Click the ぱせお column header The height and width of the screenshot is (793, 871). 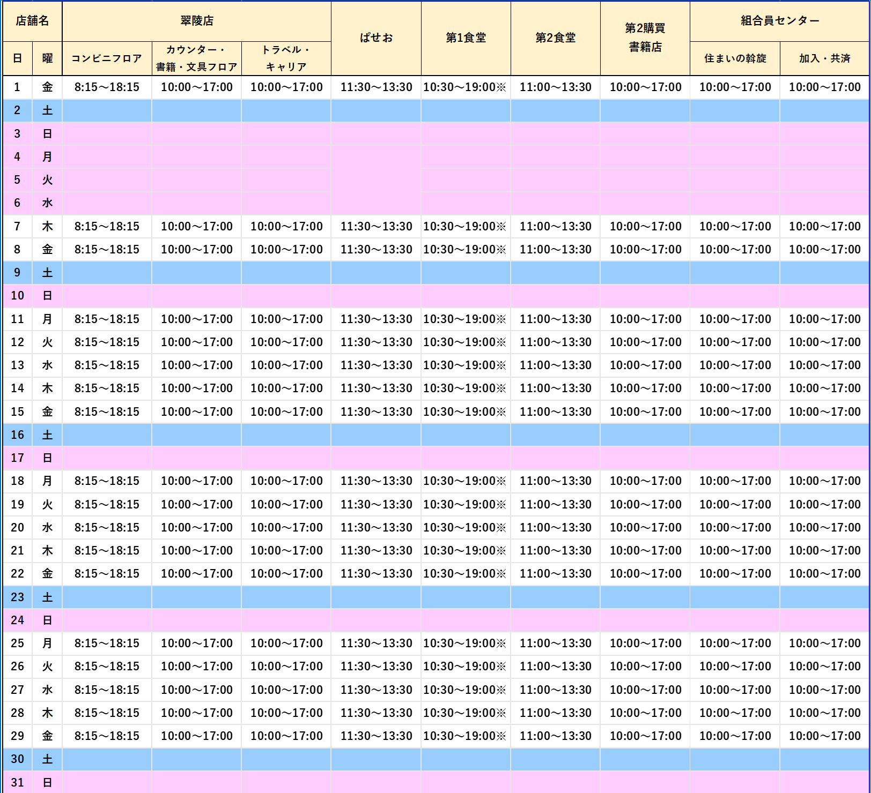point(376,38)
